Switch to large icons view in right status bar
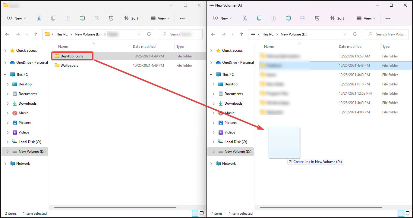 pos(408,213)
